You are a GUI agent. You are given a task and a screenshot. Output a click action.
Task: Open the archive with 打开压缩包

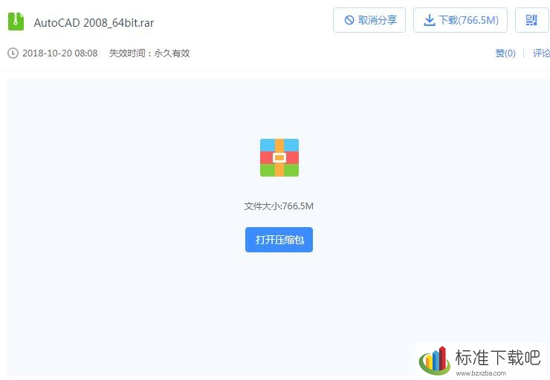[x=279, y=240]
